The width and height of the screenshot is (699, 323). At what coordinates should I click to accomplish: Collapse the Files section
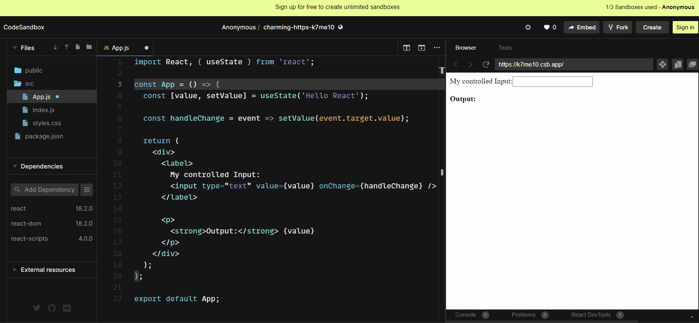[x=15, y=48]
